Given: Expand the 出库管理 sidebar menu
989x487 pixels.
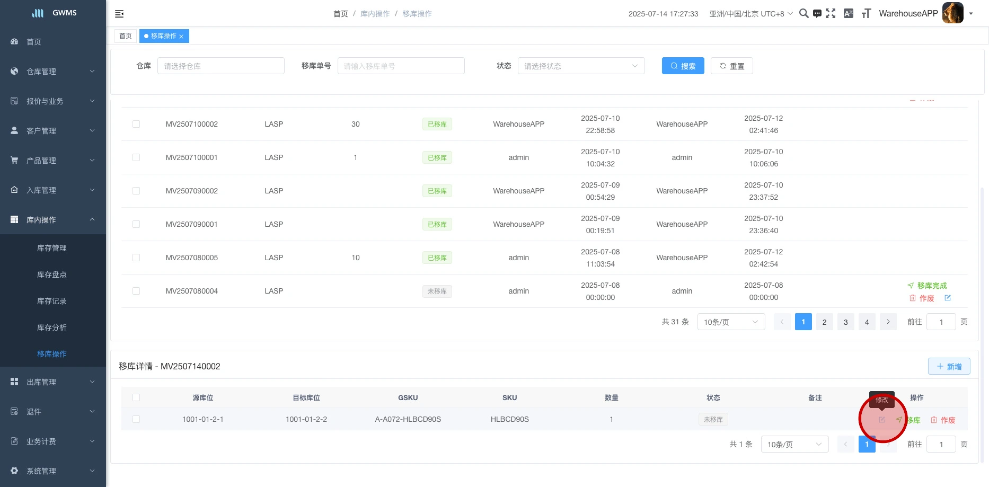Looking at the screenshot, I should coord(52,382).
